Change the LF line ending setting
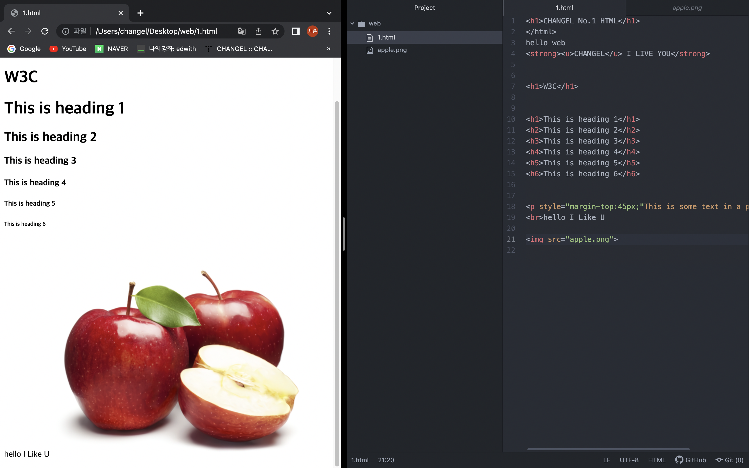 point(607,460)
